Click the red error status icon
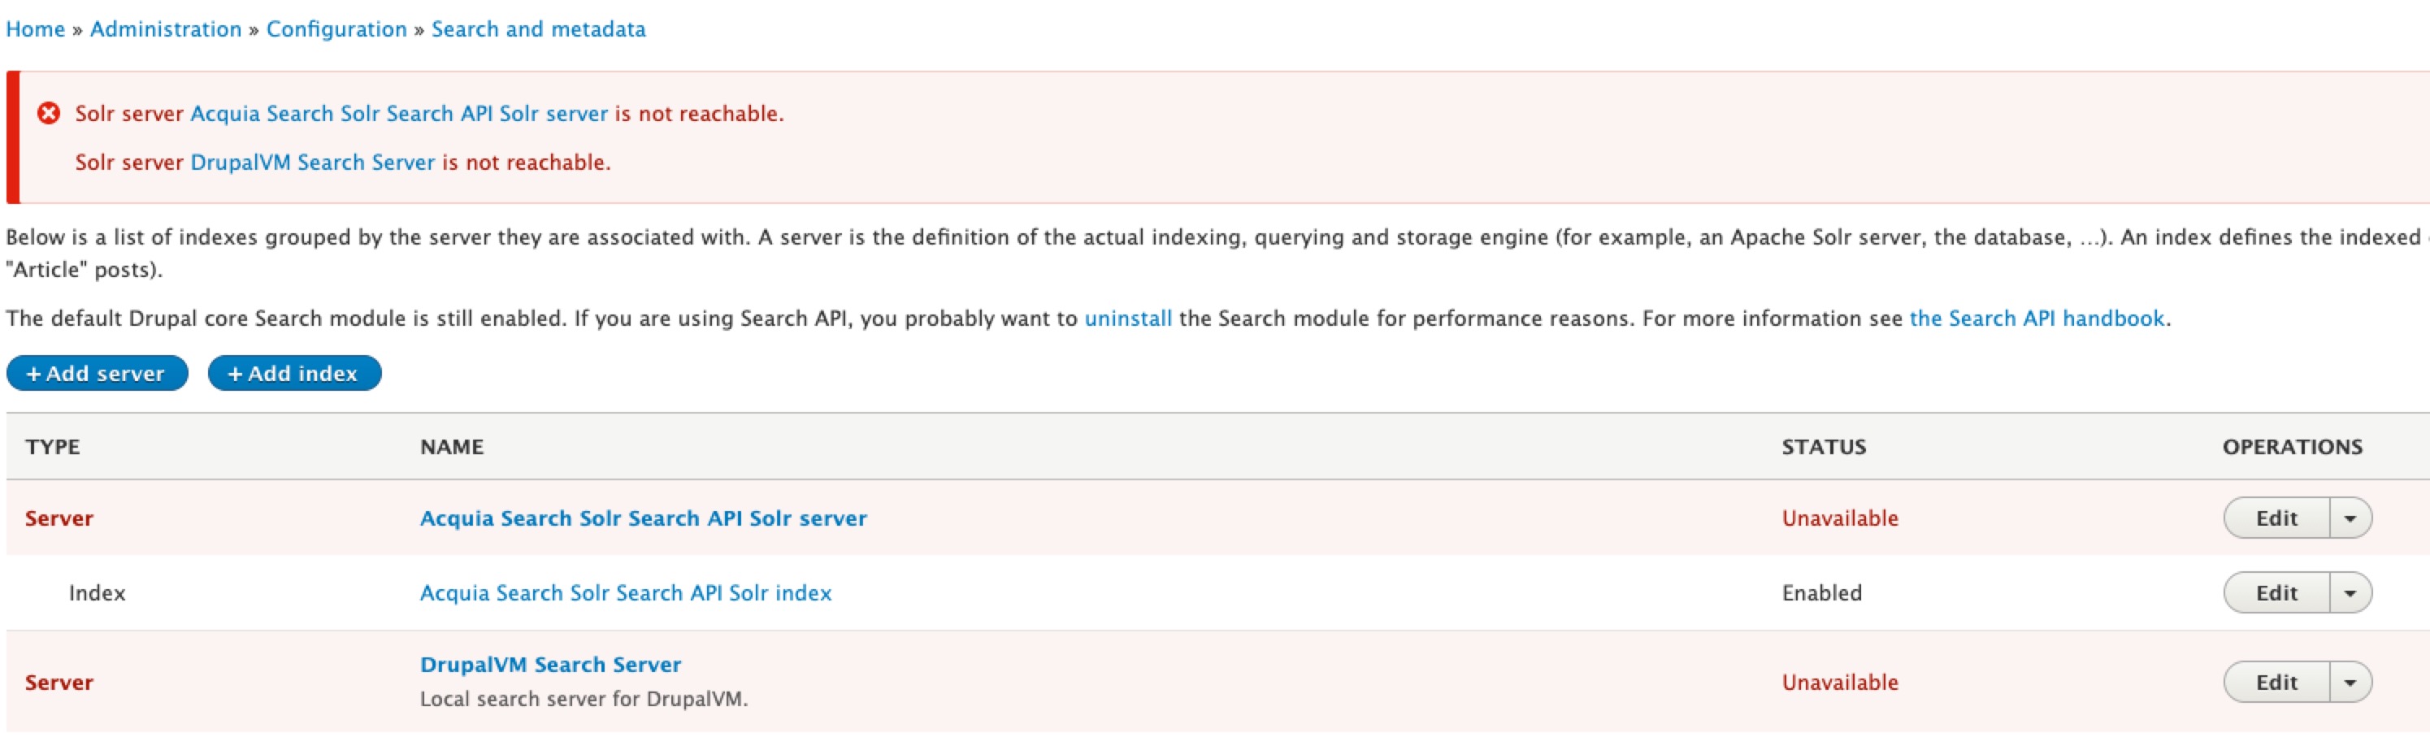This screenshot has height=737, width=2430. tap(49, 113)
